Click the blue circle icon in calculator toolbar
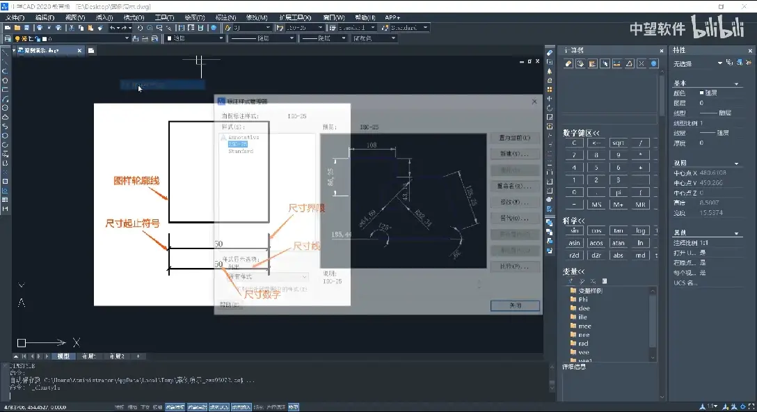This screenshot has height=412, width=757. click(x=654, y=64)
